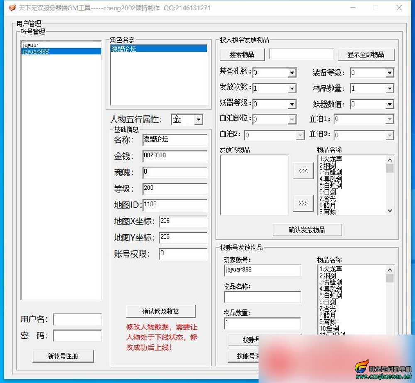Click the 等级 field showing 200
The width and height of the screenshot is (415, 383).
(175, 189)
